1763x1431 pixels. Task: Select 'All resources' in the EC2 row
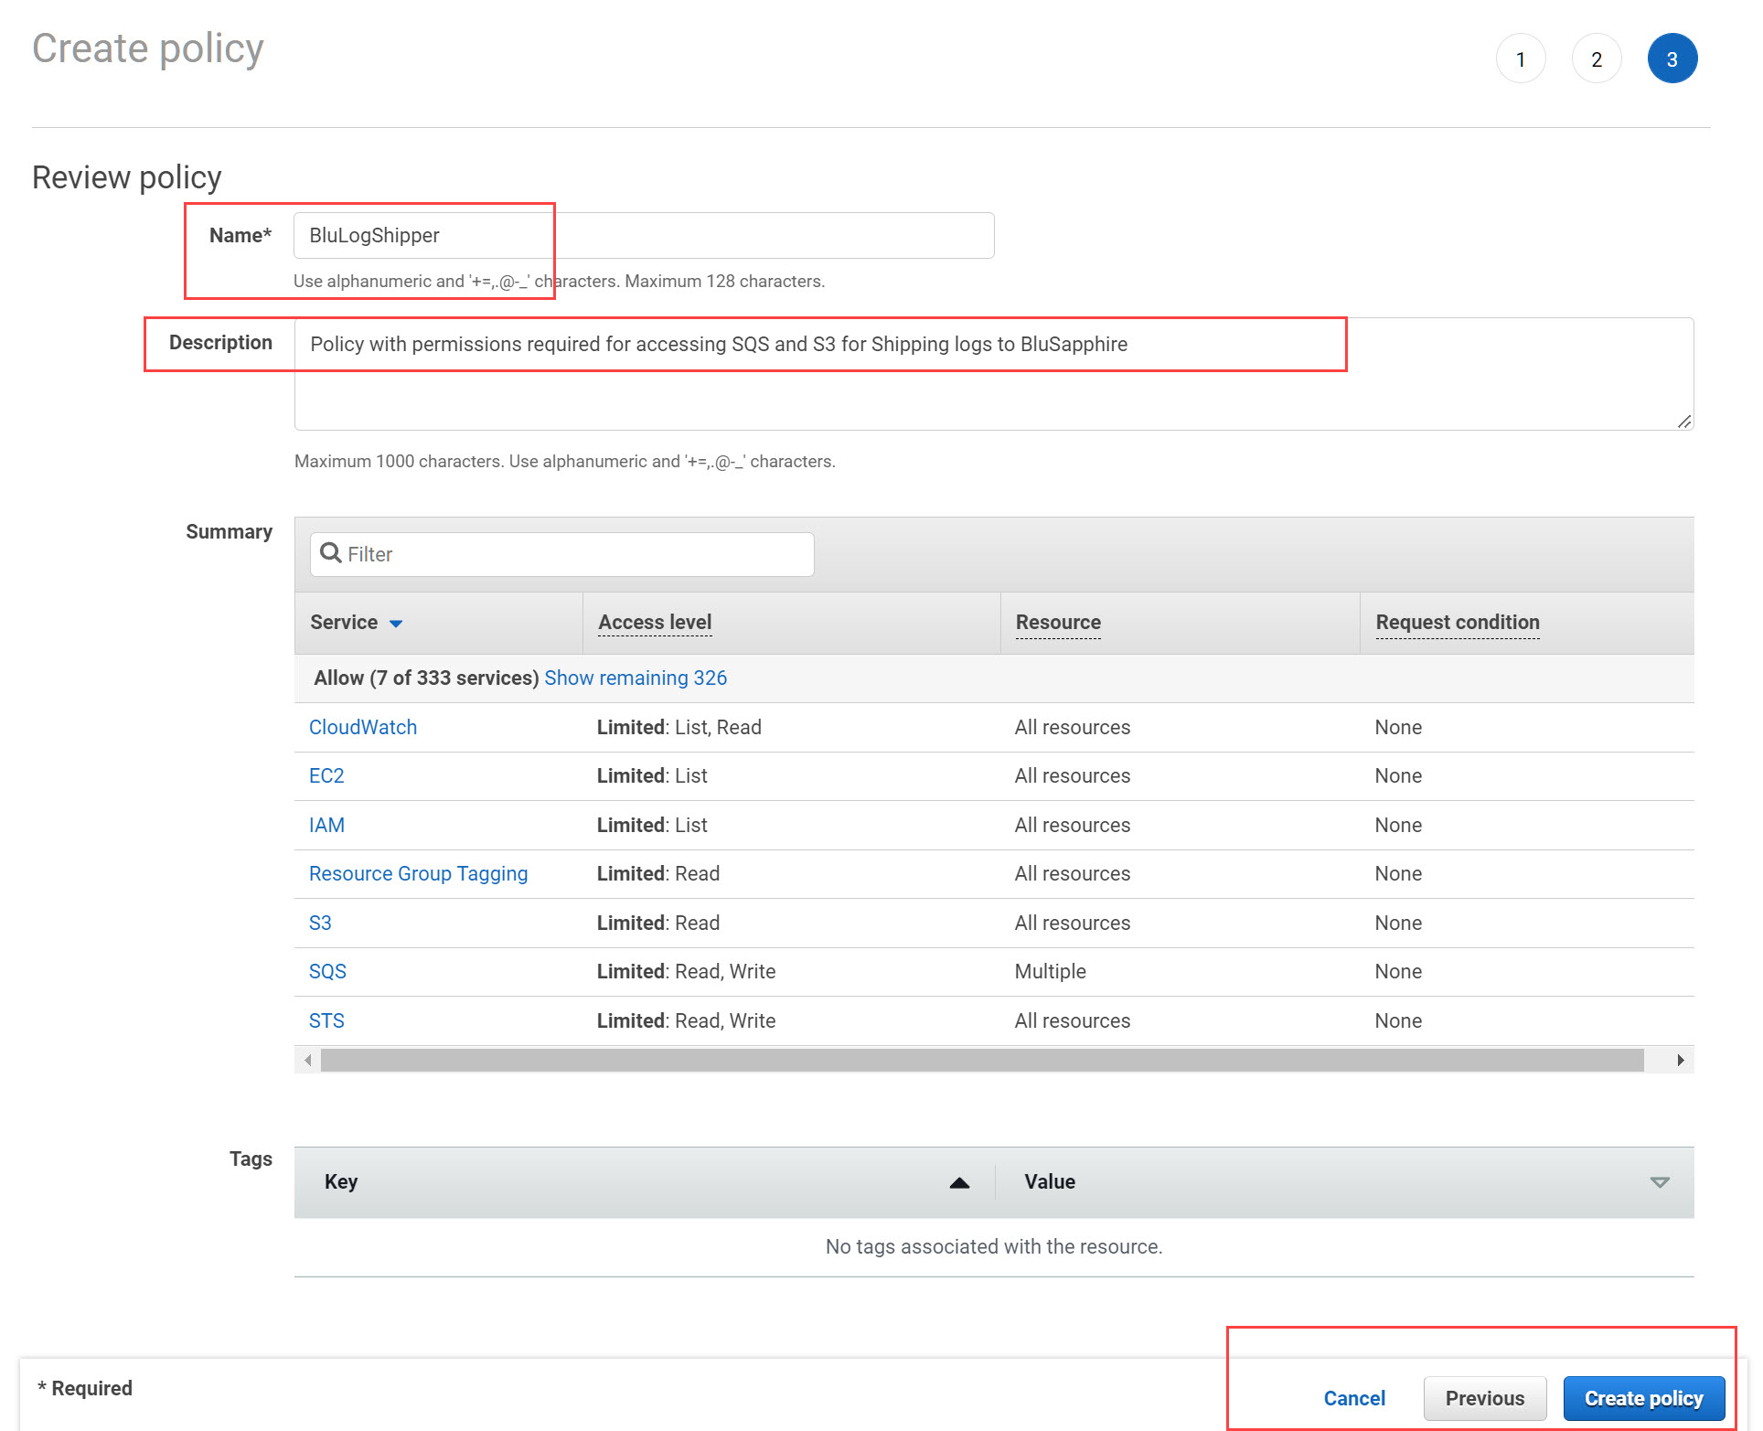pos(1073,775)
